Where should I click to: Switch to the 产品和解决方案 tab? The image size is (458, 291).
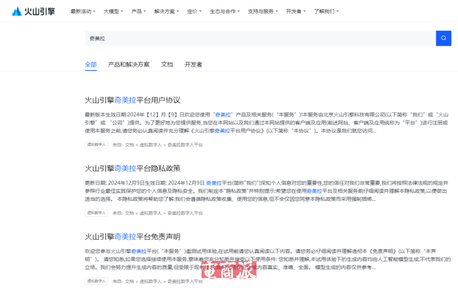pos(129,64)
